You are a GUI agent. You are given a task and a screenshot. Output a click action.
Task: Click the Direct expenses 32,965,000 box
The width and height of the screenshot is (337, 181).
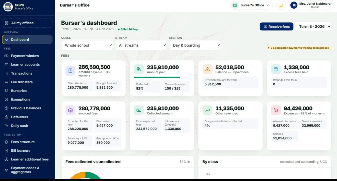click(x=313, y=124)
